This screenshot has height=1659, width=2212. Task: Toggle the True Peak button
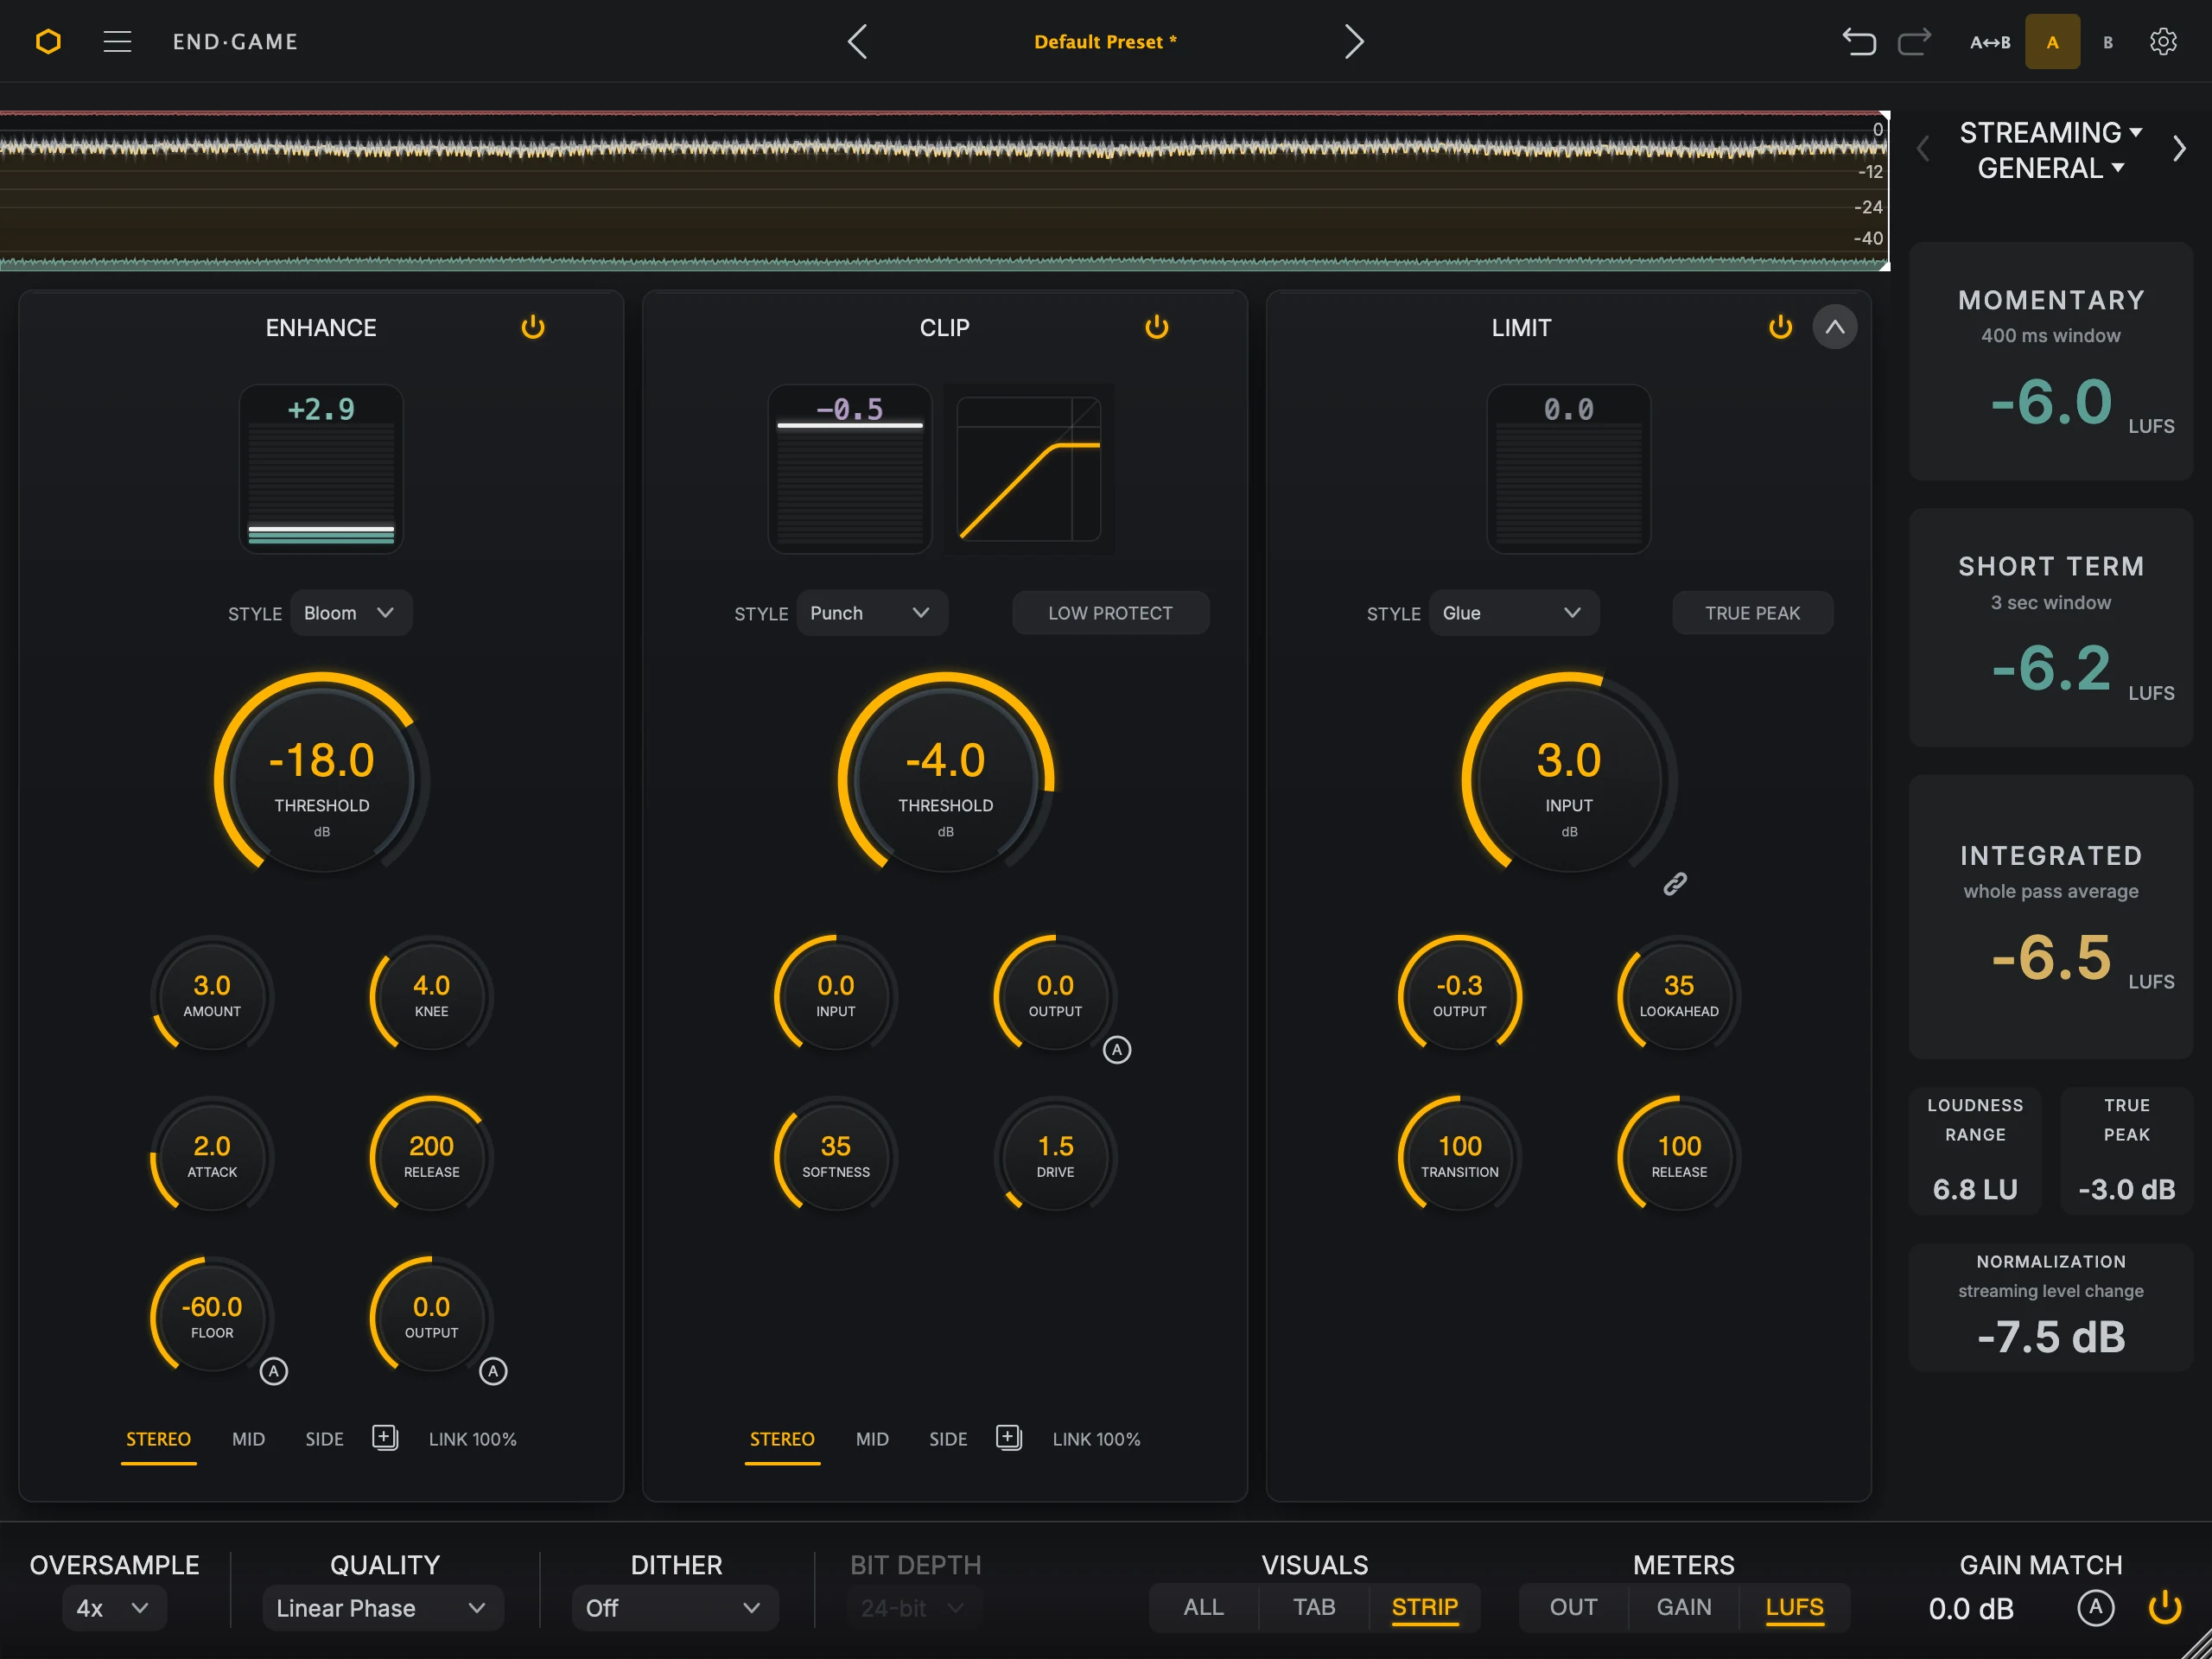[x=1752, y=613]
